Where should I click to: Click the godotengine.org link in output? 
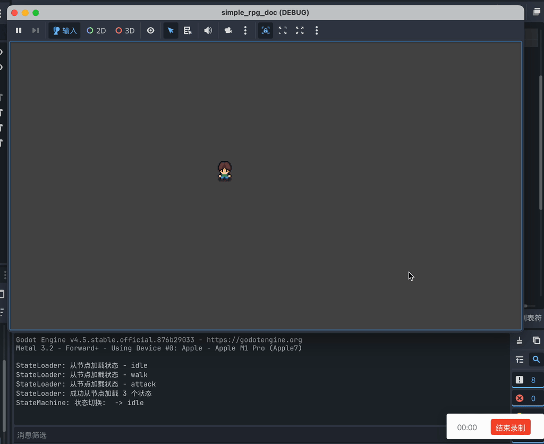click(x=254, y=340)
